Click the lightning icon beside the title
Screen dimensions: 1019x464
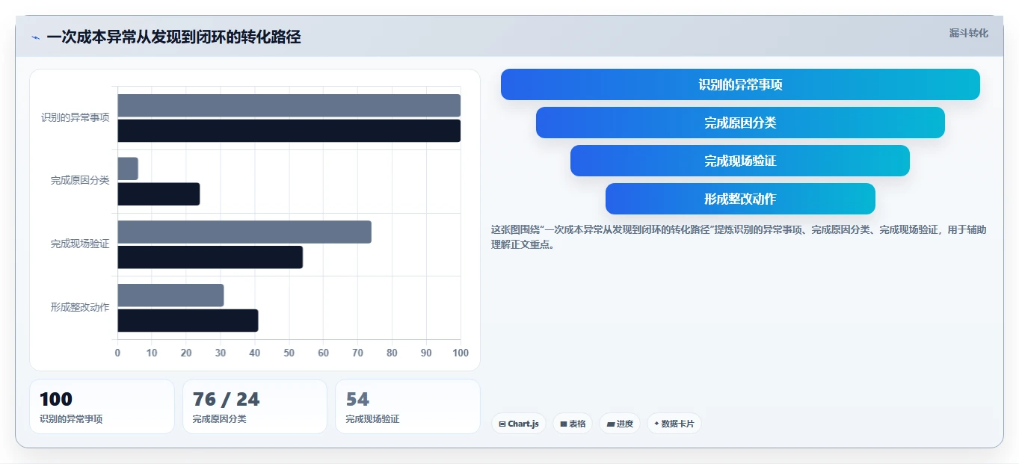(36, 37)
